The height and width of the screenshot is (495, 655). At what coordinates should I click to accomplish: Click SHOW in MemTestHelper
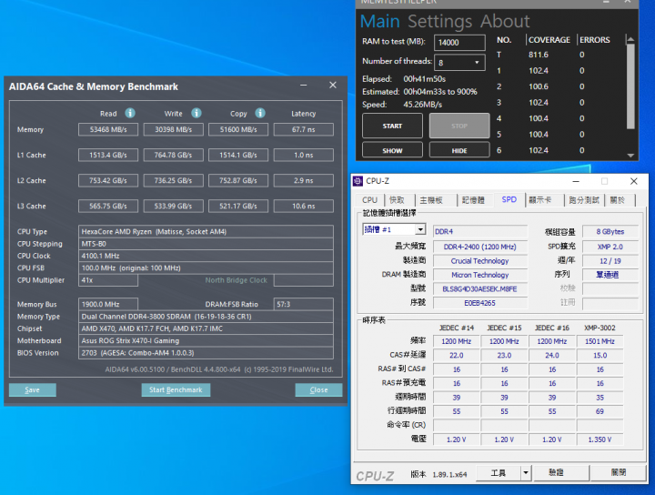392,150
